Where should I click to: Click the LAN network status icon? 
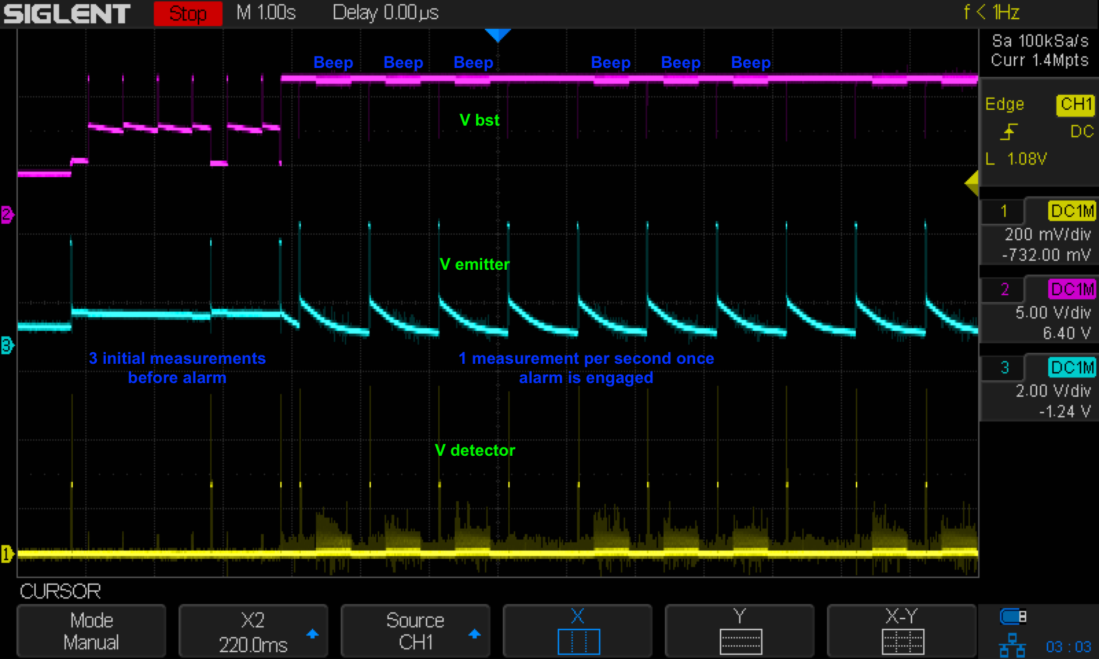click(1012, 646)
